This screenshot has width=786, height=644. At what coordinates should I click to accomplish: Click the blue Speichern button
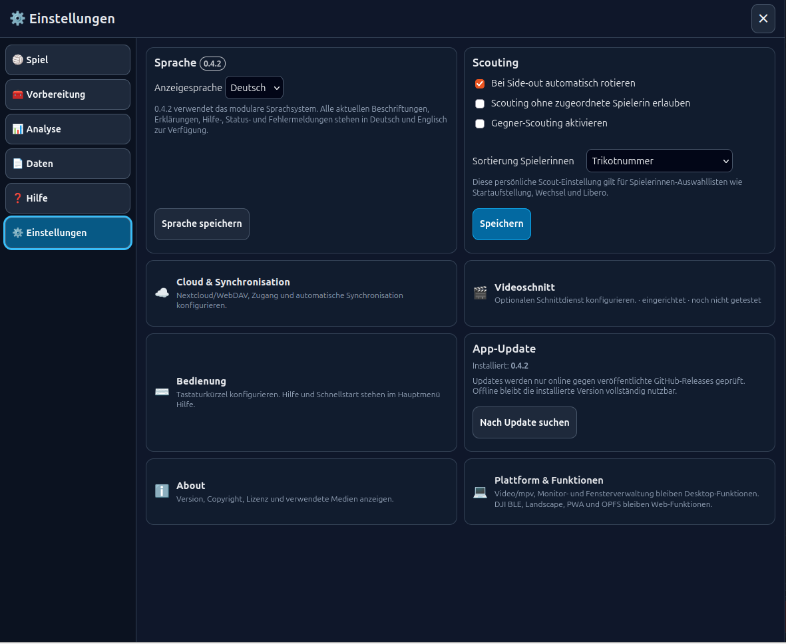pos(501,224)
